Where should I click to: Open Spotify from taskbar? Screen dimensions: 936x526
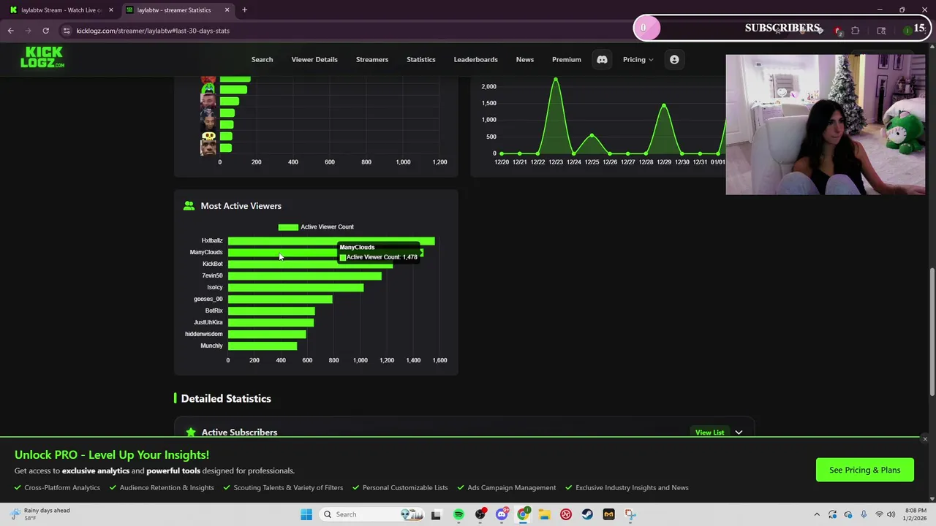point(458,514)
